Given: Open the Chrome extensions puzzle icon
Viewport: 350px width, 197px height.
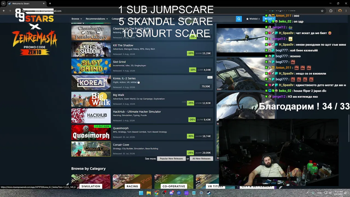Looking at the screenshot, I should [331, 11].
